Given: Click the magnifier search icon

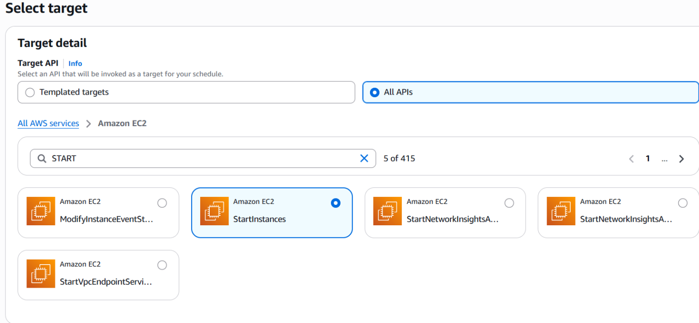Looking at the screenshot, I should (x=42, y=159).
